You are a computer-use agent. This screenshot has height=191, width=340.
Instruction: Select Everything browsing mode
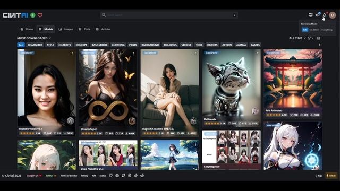tap(327, 30)
